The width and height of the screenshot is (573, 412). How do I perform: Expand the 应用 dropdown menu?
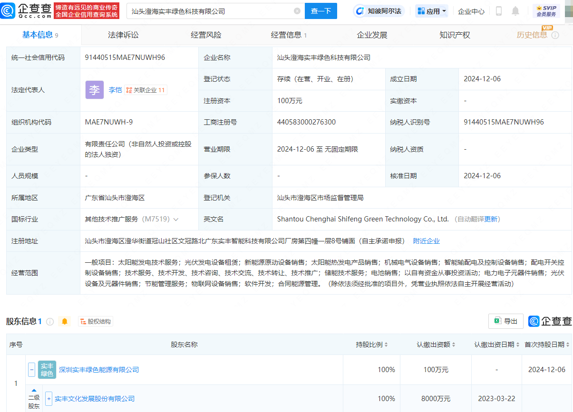click(x=432, y=11)
